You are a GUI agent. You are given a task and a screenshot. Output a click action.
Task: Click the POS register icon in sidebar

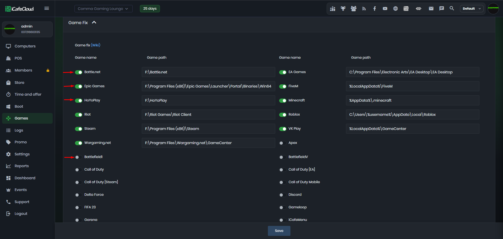coord(8,58)
